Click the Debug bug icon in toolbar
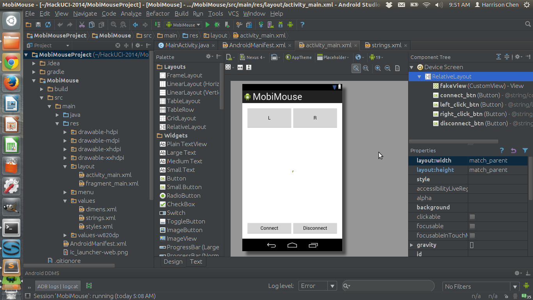The height and width of the screenshot is (300, 533). (x=217, y=25)
